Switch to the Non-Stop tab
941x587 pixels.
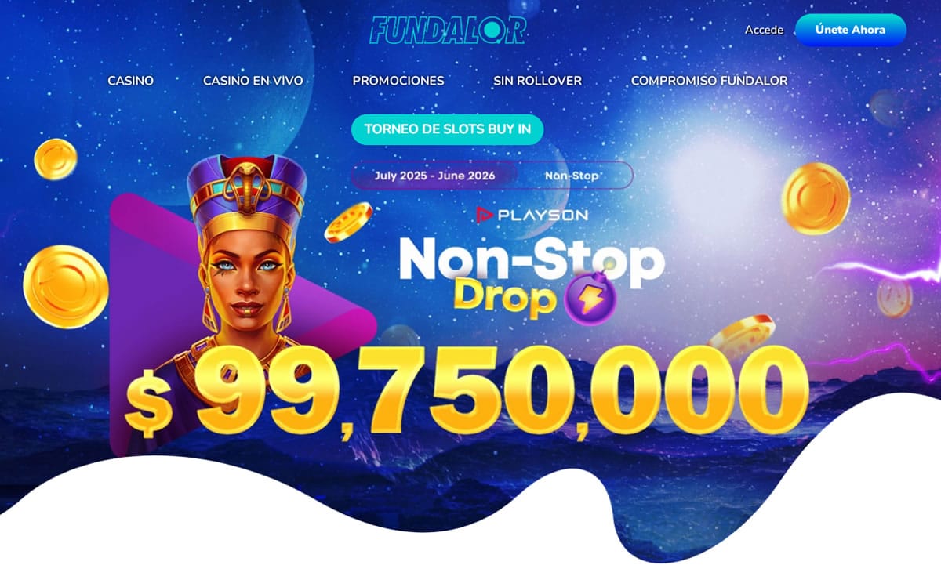pos(572,176)
